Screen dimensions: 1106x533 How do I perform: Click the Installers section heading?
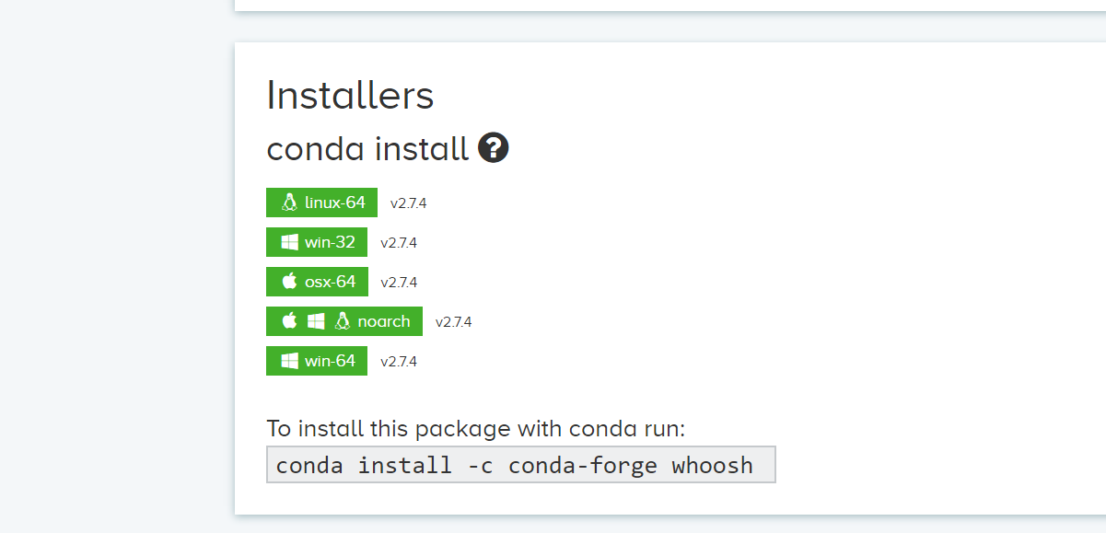[x=350, y=96]
